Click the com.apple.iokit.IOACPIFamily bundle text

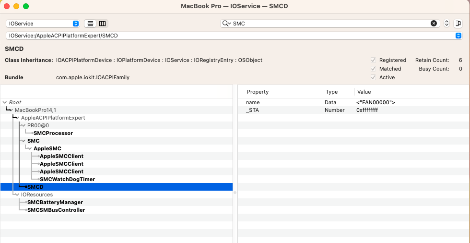(93, 77)
